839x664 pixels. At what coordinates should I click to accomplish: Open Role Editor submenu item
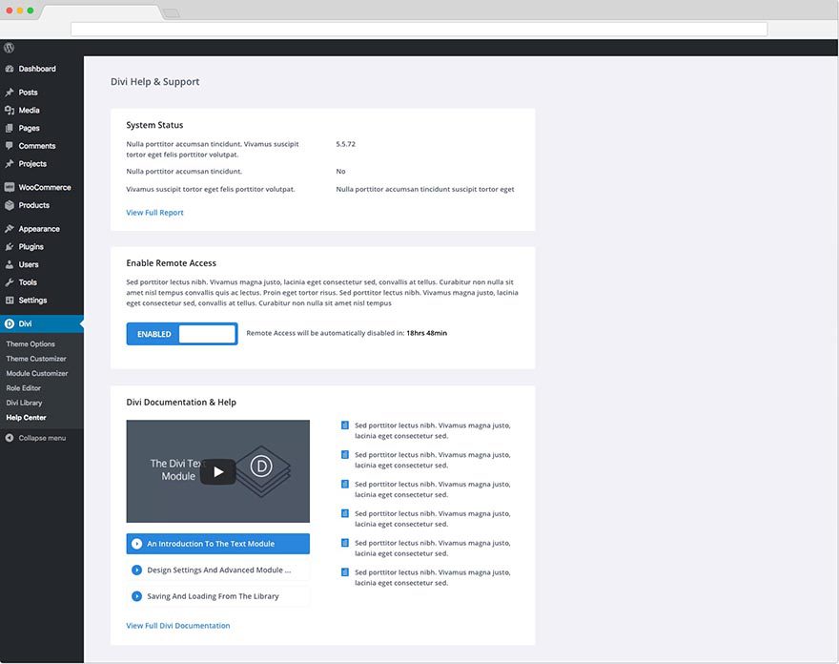[24, 388]
